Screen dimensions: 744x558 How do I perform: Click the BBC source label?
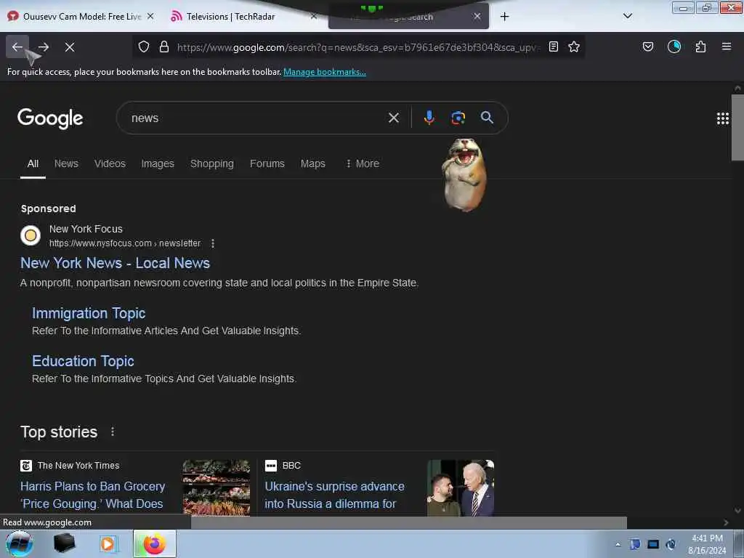click(x=291, y=466)
